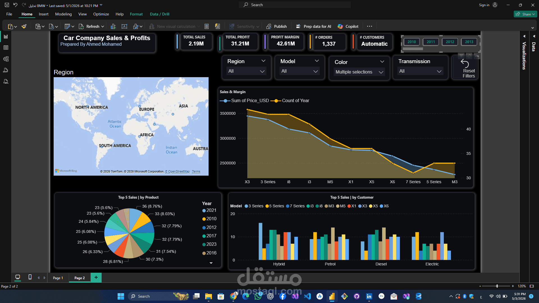Click the More visuals pencil icon
The height and width of the screenshot is (303, 539).
pyautogui.click(x=136, y=26)
